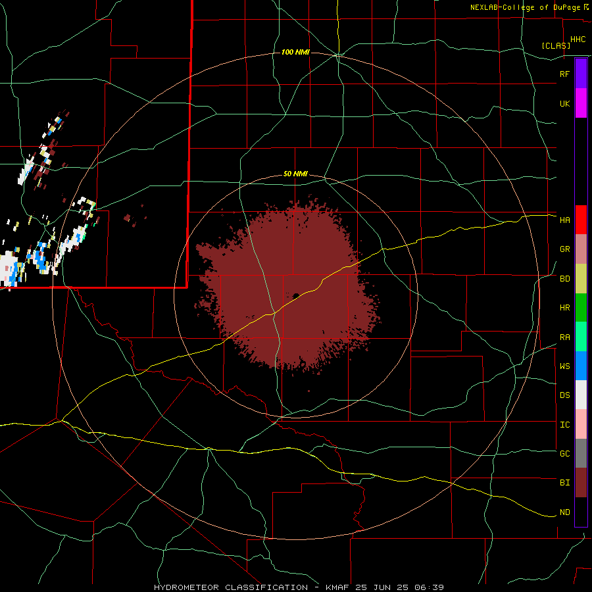The width and height of the screenshot is (592, 592).
Task: Click the ND legend label
Action: pos(564,512)
